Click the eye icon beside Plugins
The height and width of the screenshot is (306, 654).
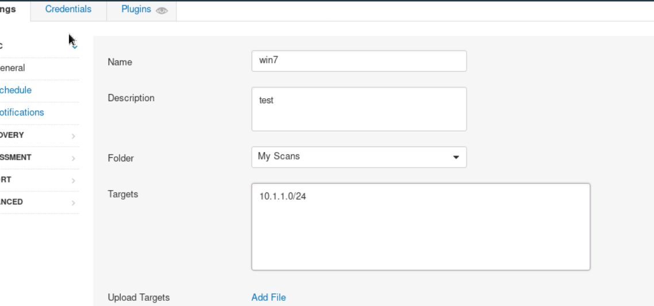pyautogui.click(x=161, y=10)
